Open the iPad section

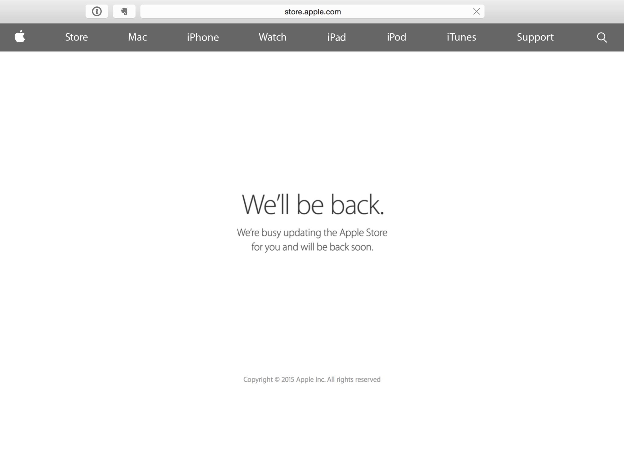pos(337,37)
